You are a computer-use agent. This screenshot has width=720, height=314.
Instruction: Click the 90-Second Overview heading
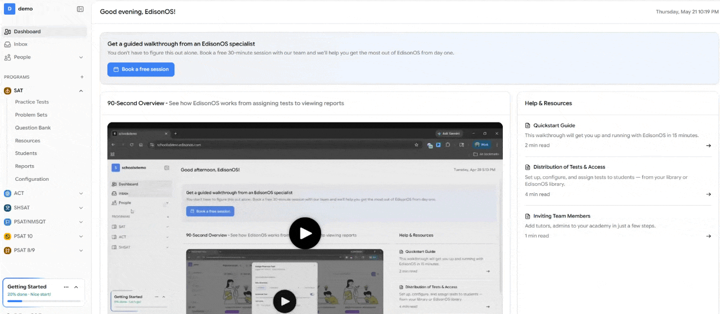(136, 103)
